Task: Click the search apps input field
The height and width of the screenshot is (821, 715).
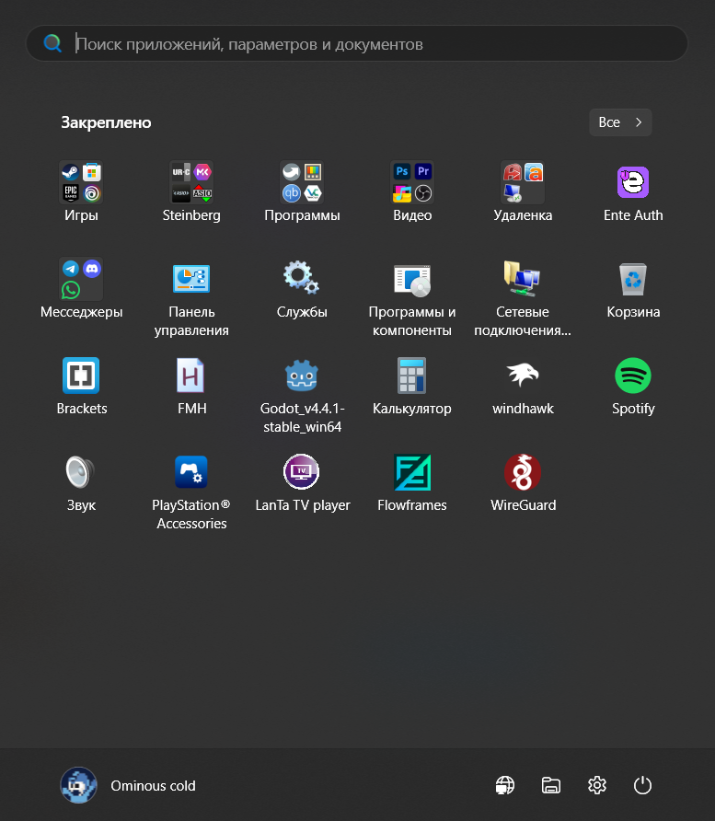Action: 368,43
